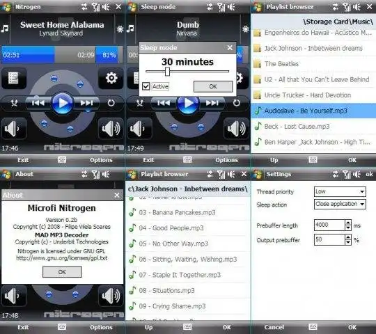
Task: Toggle repeat in Nitrogen main window
Action: tap(111, 103)
